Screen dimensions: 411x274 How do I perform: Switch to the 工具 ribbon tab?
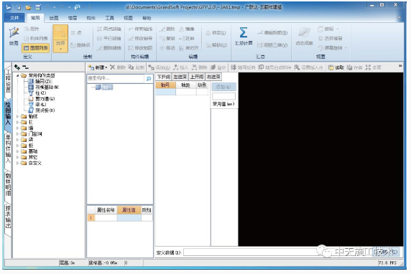(109, 18)
